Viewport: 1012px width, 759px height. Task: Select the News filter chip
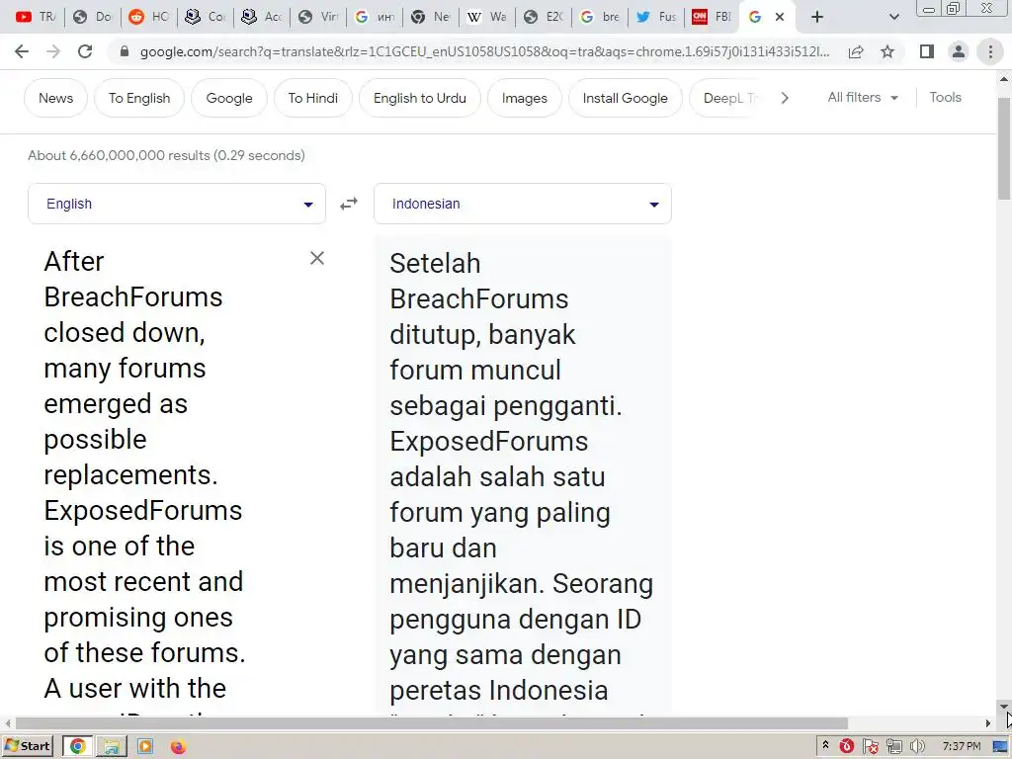55,98
